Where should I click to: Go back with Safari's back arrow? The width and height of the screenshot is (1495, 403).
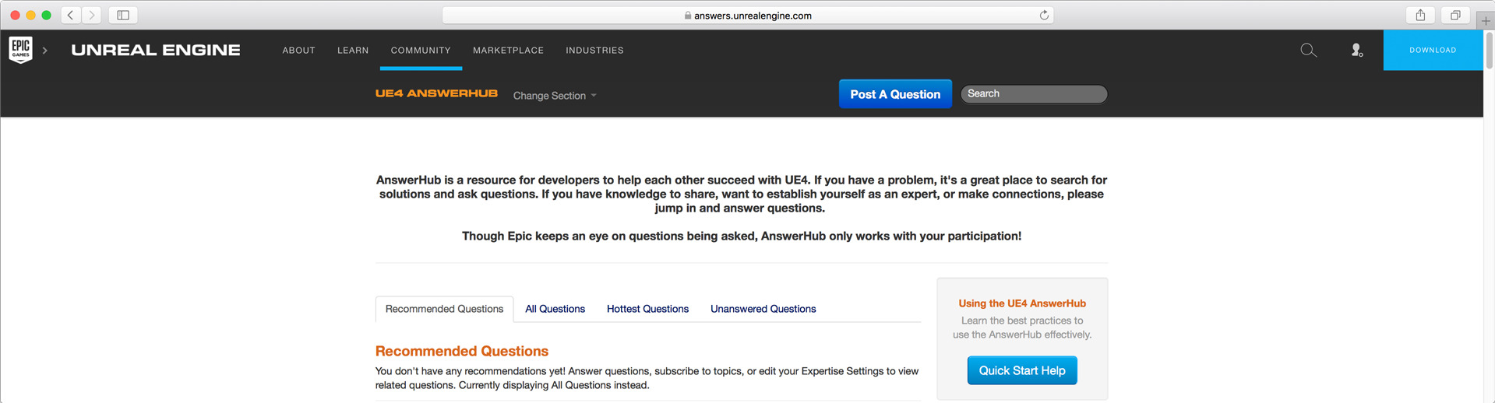click(x=71, y=15)
